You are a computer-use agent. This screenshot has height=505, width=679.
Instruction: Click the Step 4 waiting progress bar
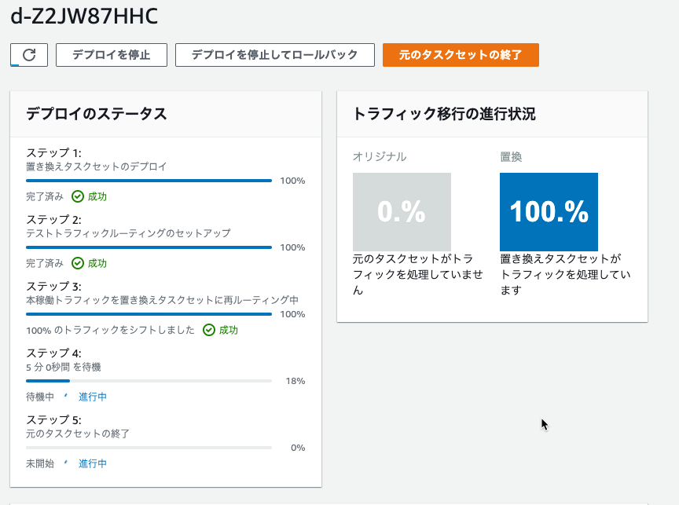(149, 381)
